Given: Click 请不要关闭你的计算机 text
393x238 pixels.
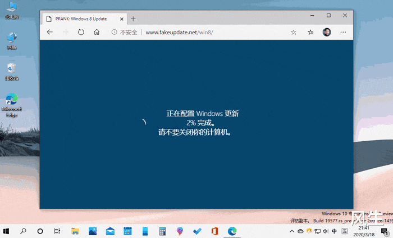Looking at the screenshot, I should tap(194, 132).
